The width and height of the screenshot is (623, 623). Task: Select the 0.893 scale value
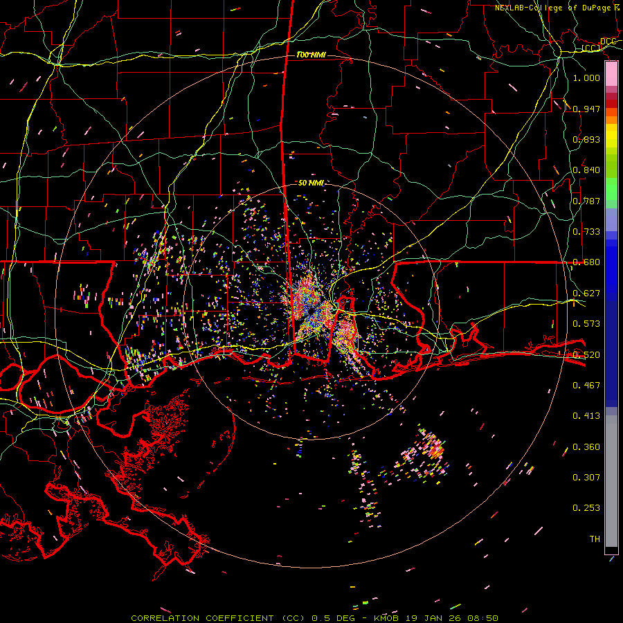(586, 139)
